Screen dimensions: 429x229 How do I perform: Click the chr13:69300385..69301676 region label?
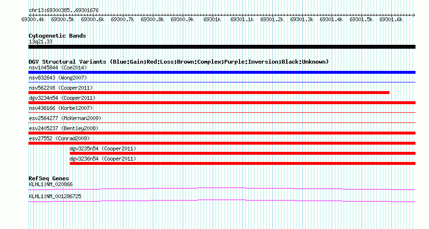point(64,11)
